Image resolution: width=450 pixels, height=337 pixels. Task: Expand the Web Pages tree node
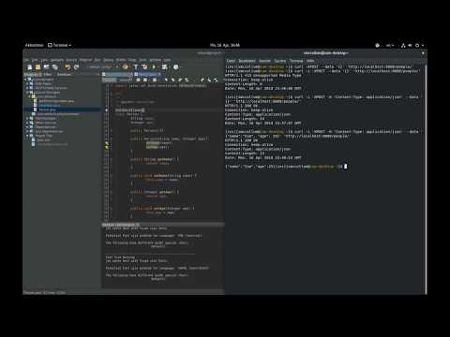click(x=27, y=84)
